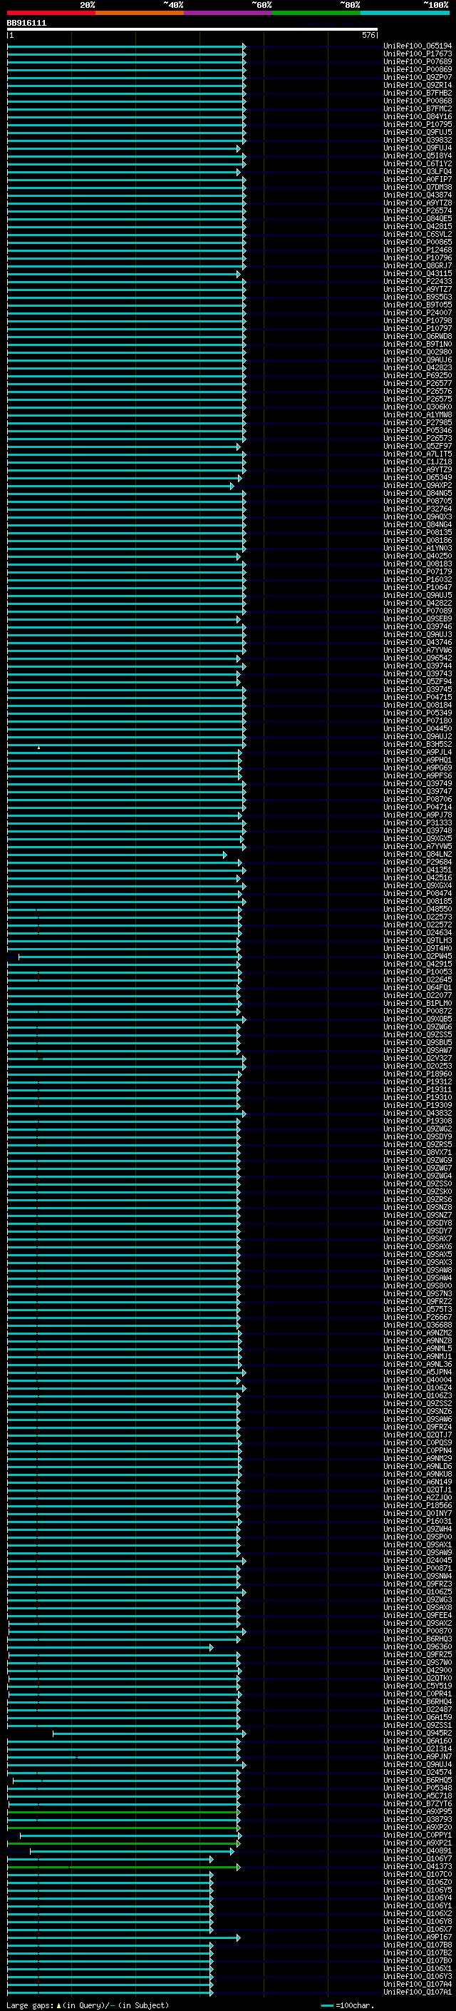This screenshot has height=2011, width=456.
Task: Select the UniRef100_P12468 label
Action: click(418, 250)
